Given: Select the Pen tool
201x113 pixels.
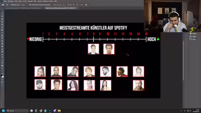Looking at the screenshot, I should click(x=2, y=55).
